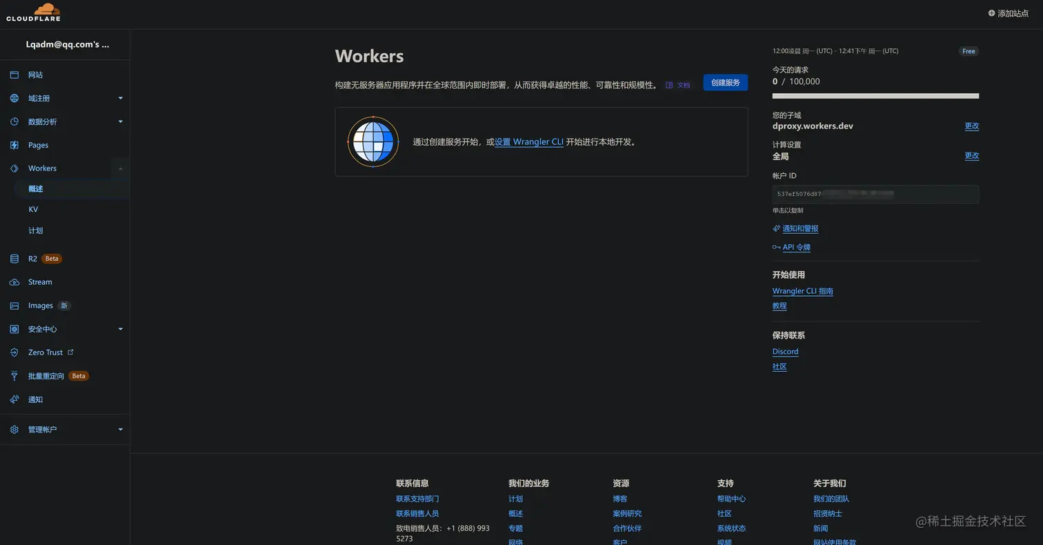Expand the 域注册 menu arrow
The width and height of the screenshot is (1043, 545).
tap(120, 99)
